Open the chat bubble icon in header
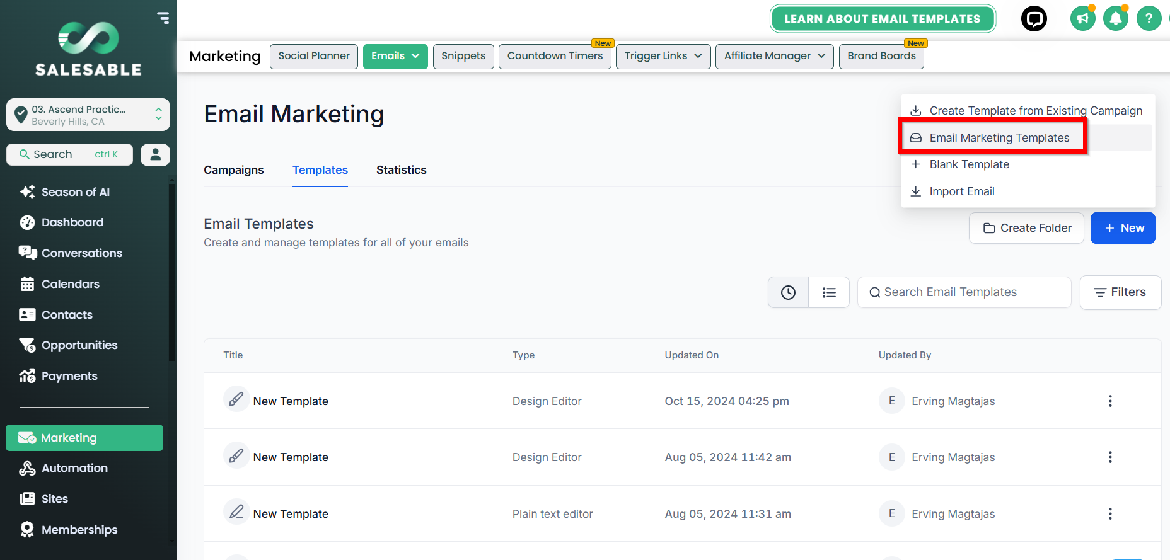 click(1034, 18)
